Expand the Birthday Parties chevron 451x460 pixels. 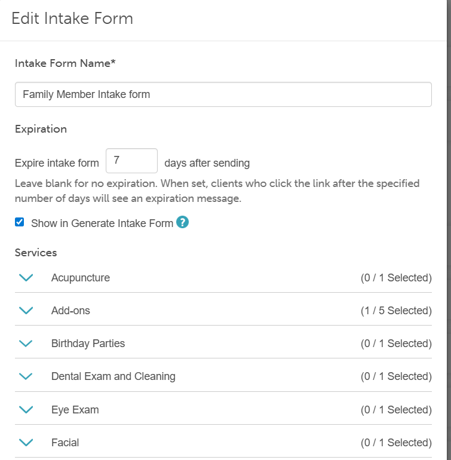tap(26, 344)
